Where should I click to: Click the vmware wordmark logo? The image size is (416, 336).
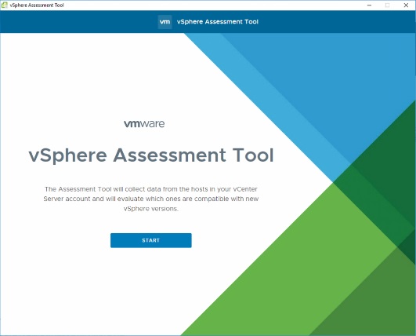pos(144,123)
